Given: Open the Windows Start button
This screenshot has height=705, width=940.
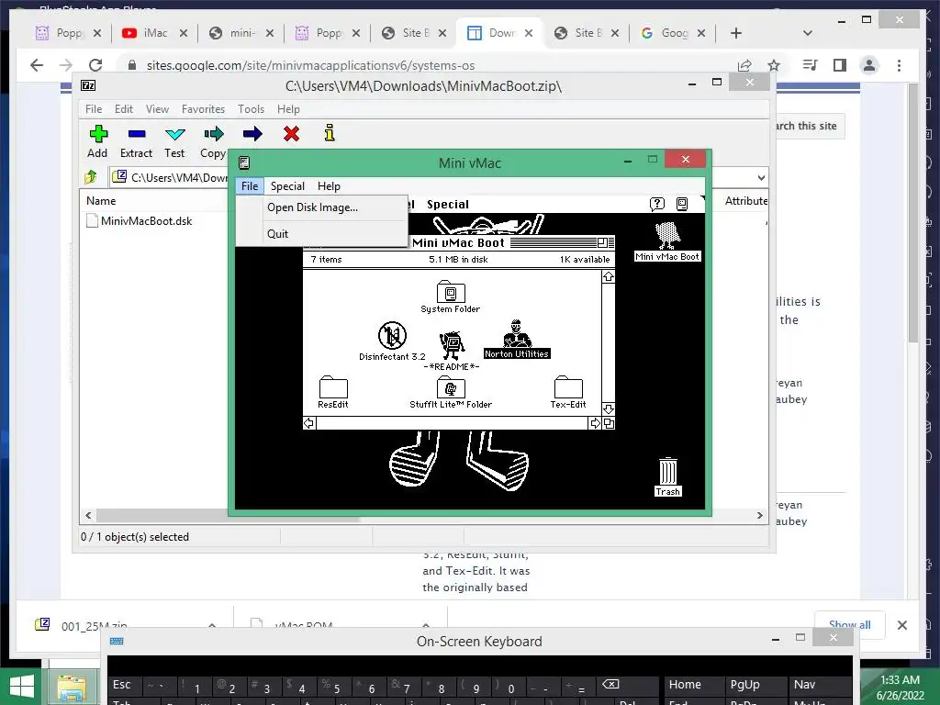Looking at the screenshot, I should point(22,687).
